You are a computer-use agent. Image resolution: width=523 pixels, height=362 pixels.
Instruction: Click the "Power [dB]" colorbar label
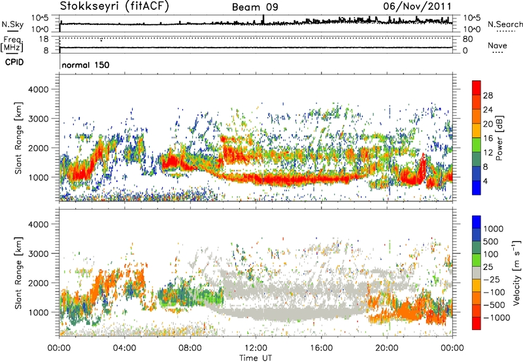point(499,138)
